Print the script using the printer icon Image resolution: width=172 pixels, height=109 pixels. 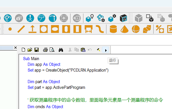coord(45,50)
